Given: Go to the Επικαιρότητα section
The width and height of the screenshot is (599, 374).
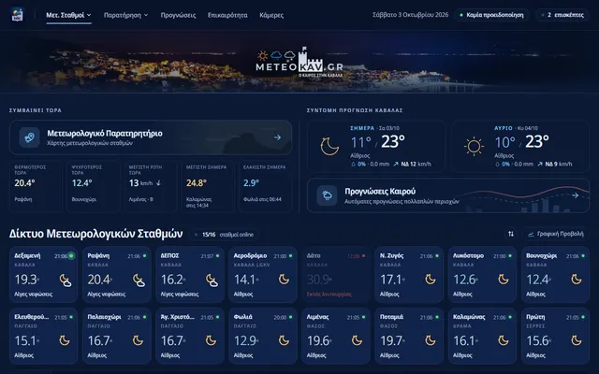Looking at the screenshot, I should click(227, 15).
